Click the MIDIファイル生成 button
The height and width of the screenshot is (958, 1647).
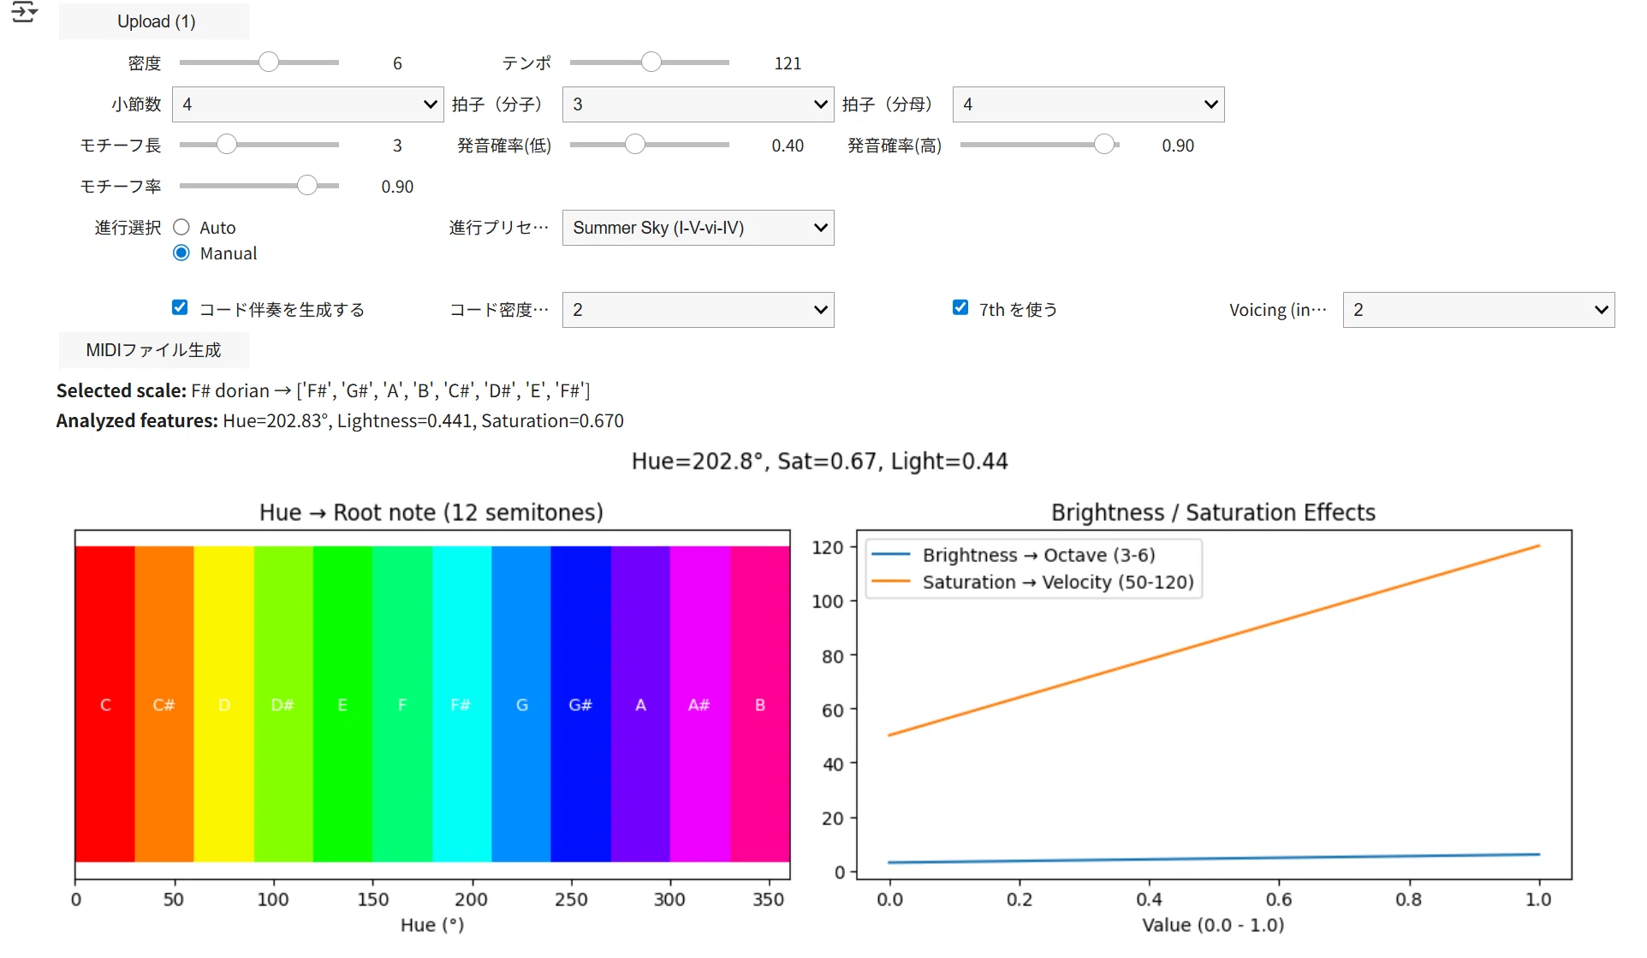coord(154,350)
